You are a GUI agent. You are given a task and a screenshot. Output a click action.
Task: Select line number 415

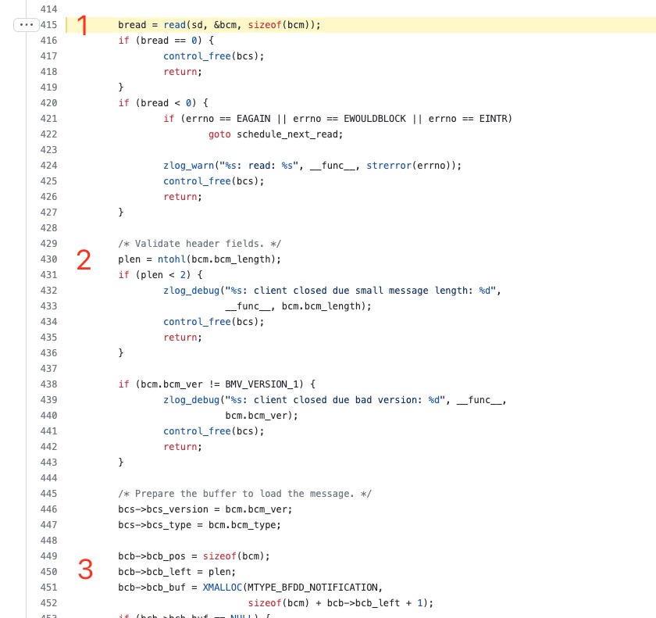point(48,25)
